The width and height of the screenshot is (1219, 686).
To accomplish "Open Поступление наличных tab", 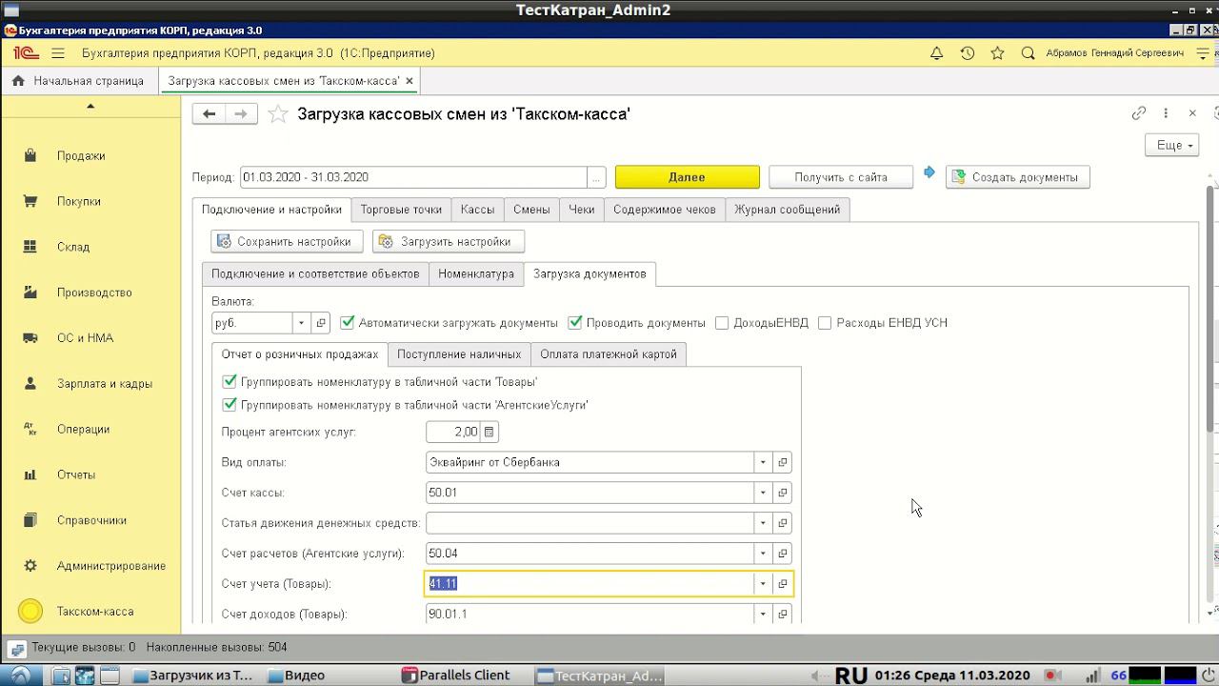I will coord(459,354).
